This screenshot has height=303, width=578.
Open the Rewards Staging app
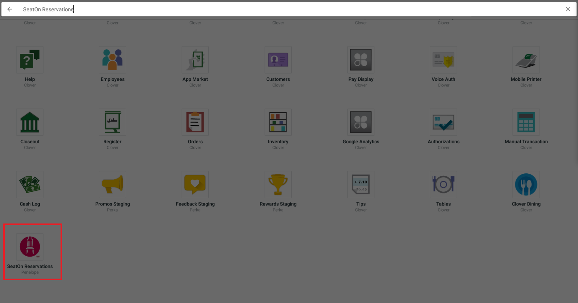pos(278,185)
